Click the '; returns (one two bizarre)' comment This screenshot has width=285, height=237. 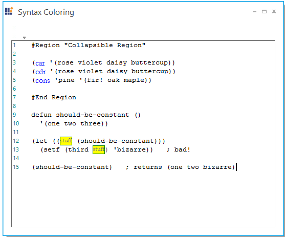pos(180,167)
